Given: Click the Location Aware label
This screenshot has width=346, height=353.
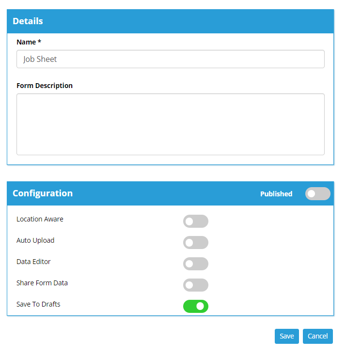Looking at the screenshot, I should click(x=40, y=219).
